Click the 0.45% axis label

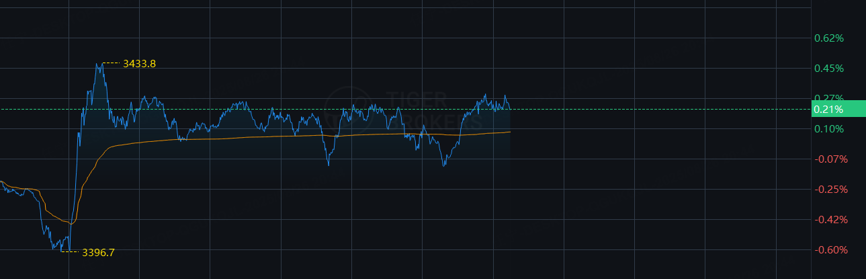(x=828, y=69)
